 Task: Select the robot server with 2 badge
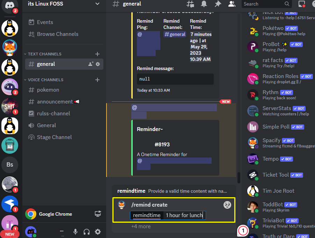coord(10,87)
